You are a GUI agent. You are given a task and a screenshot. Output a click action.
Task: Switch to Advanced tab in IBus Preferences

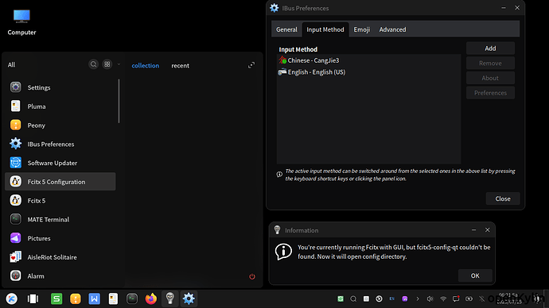click(392, 29)
